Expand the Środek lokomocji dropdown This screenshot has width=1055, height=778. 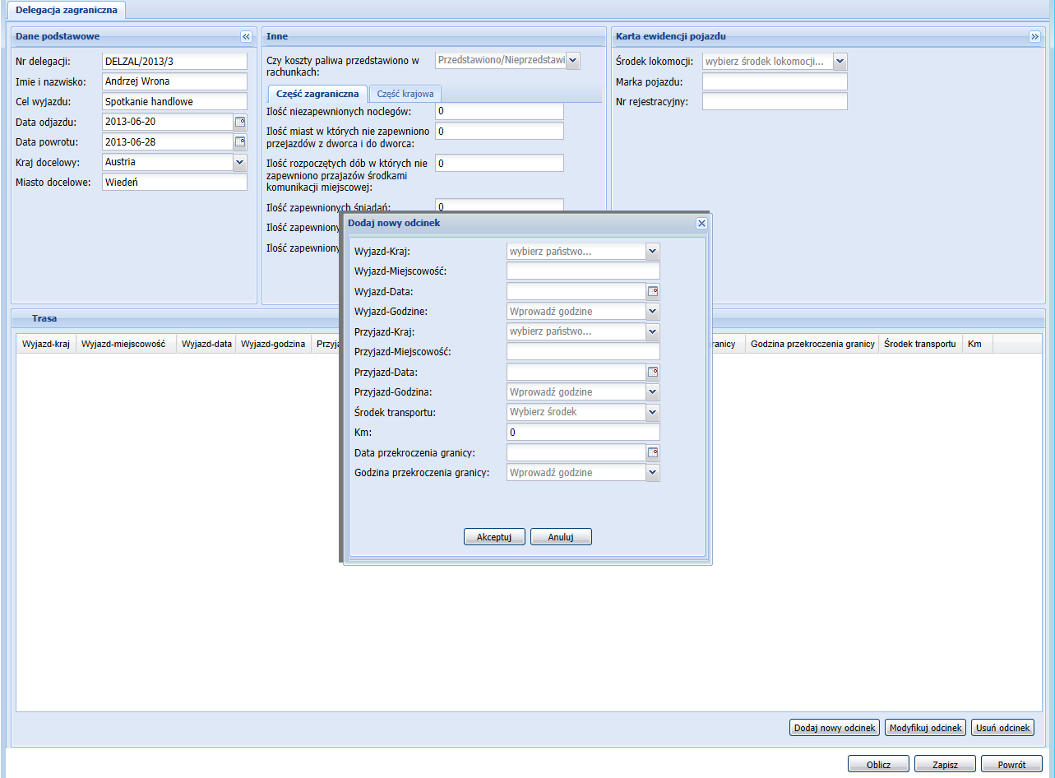click(840, 62)
